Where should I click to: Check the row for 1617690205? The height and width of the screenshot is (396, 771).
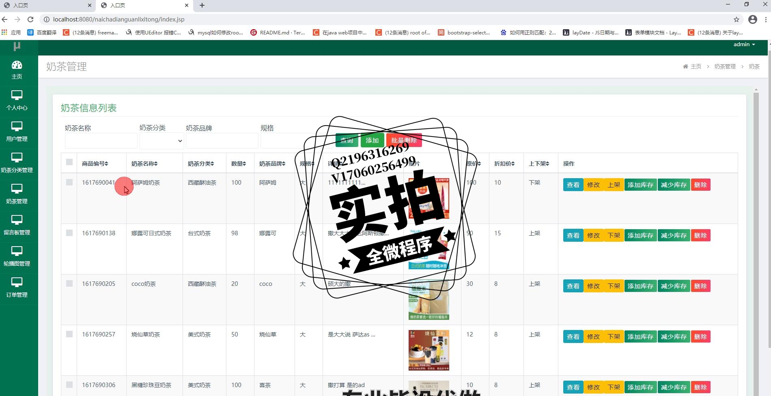pyautogui.click(x=69, y=283)
